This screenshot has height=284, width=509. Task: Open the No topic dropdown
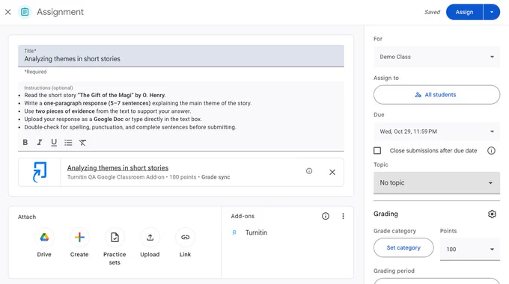coord(436,183)
